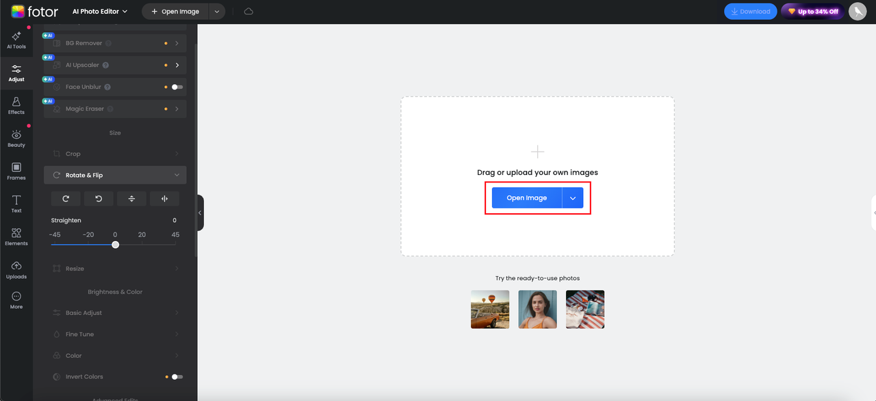Click help icon beside Magic Eraser
876x401 pixels.
110,109
